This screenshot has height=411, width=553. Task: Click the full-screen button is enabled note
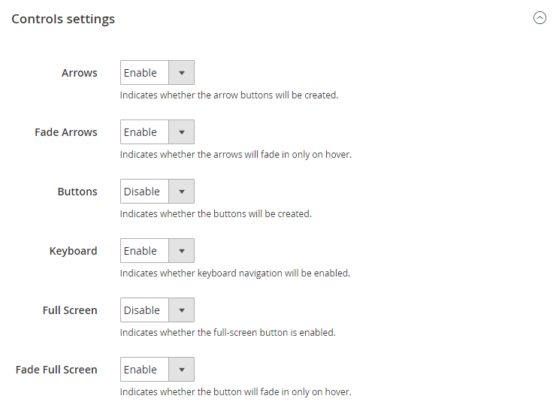[228, 333]
